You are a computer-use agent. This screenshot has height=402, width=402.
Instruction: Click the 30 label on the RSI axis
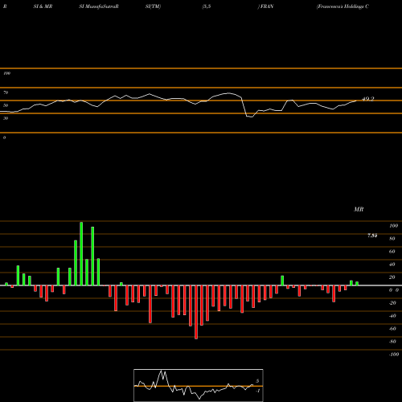pos(6,118)
